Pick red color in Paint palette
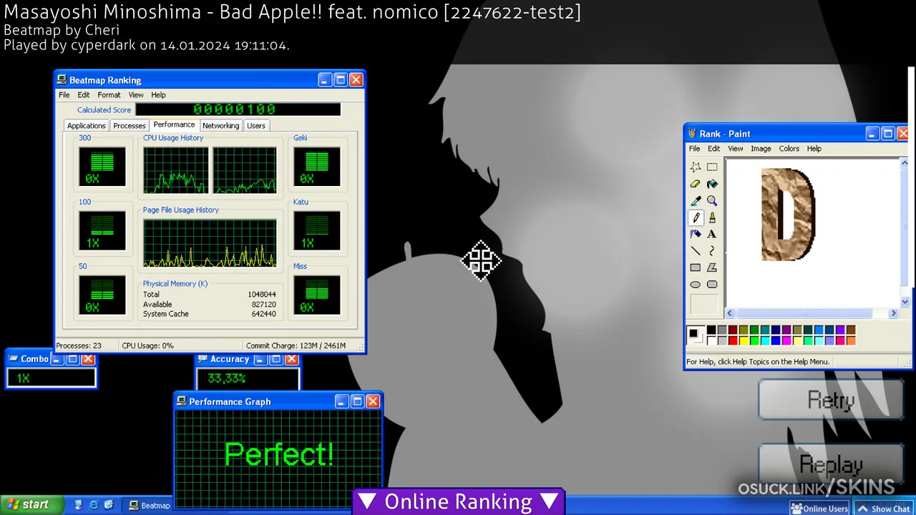This screenshot has width=916, height=515. coord(733,340)
